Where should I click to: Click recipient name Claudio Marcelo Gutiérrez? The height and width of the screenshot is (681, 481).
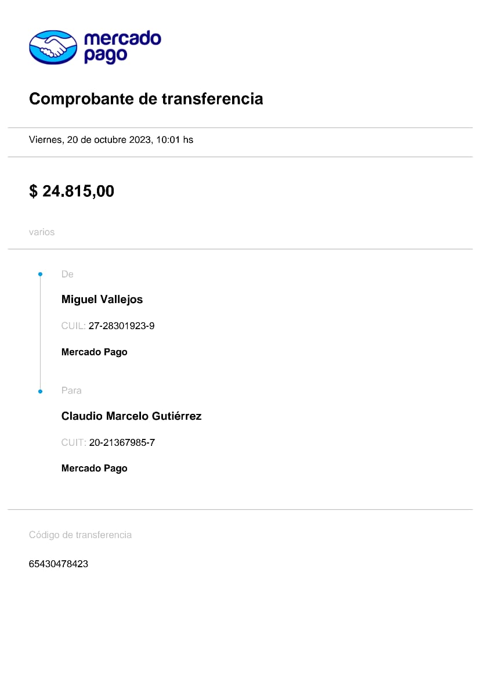(x=131, y=416)
